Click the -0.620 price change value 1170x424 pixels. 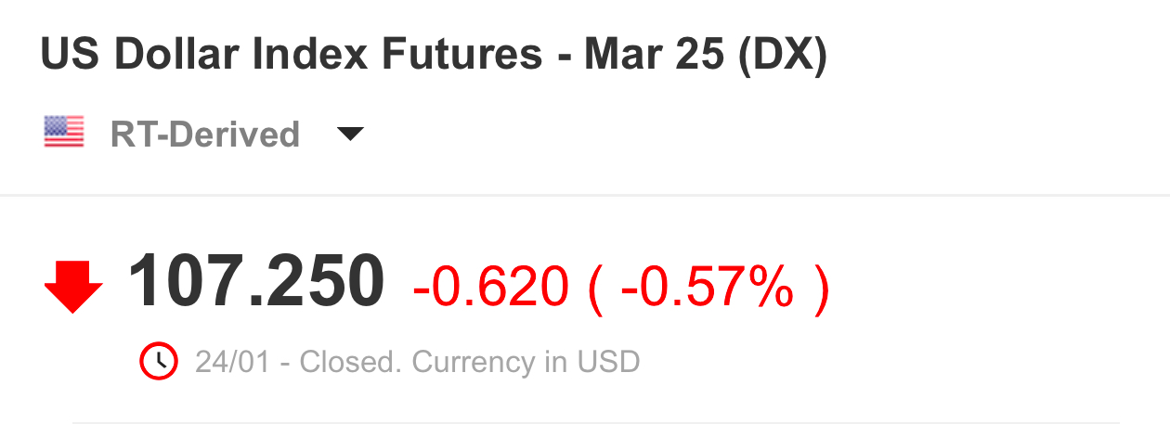pos(490,286)
